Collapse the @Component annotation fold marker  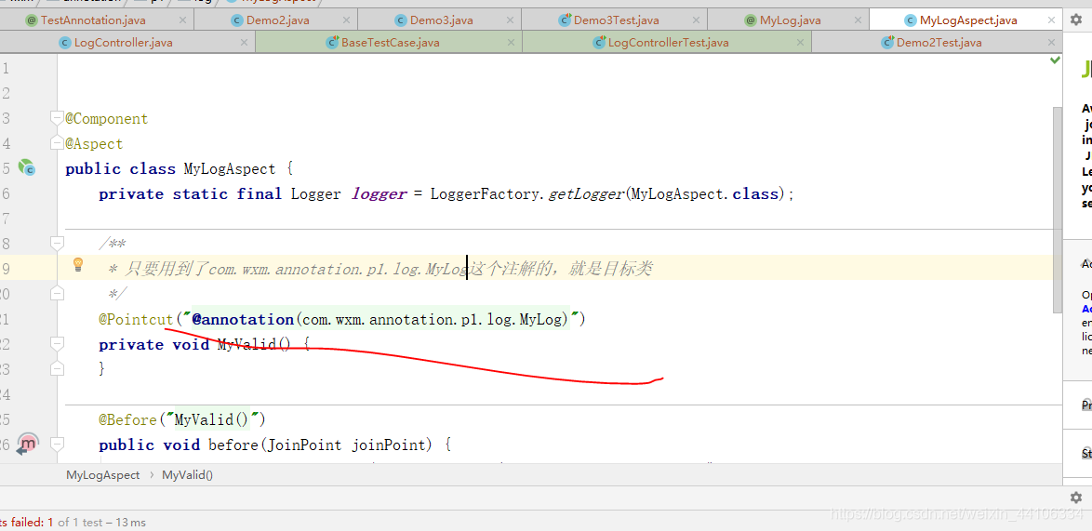57,119
